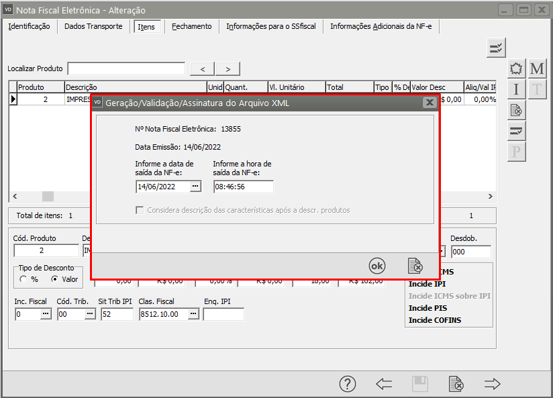Click the Quant. column header
The width and height of the screenshot is (553, 398).
pyautogui.click(x=246, y=87)
